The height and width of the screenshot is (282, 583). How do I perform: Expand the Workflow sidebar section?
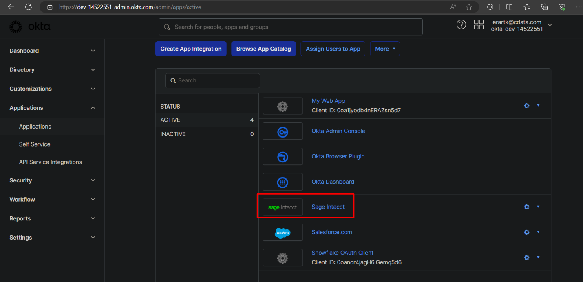(52, 200)
